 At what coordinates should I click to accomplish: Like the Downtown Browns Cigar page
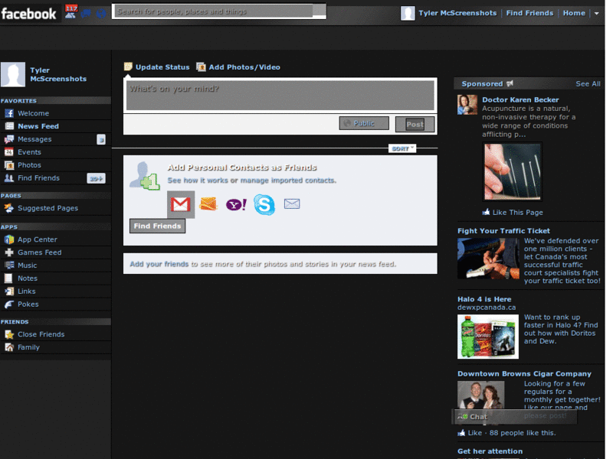474,433
